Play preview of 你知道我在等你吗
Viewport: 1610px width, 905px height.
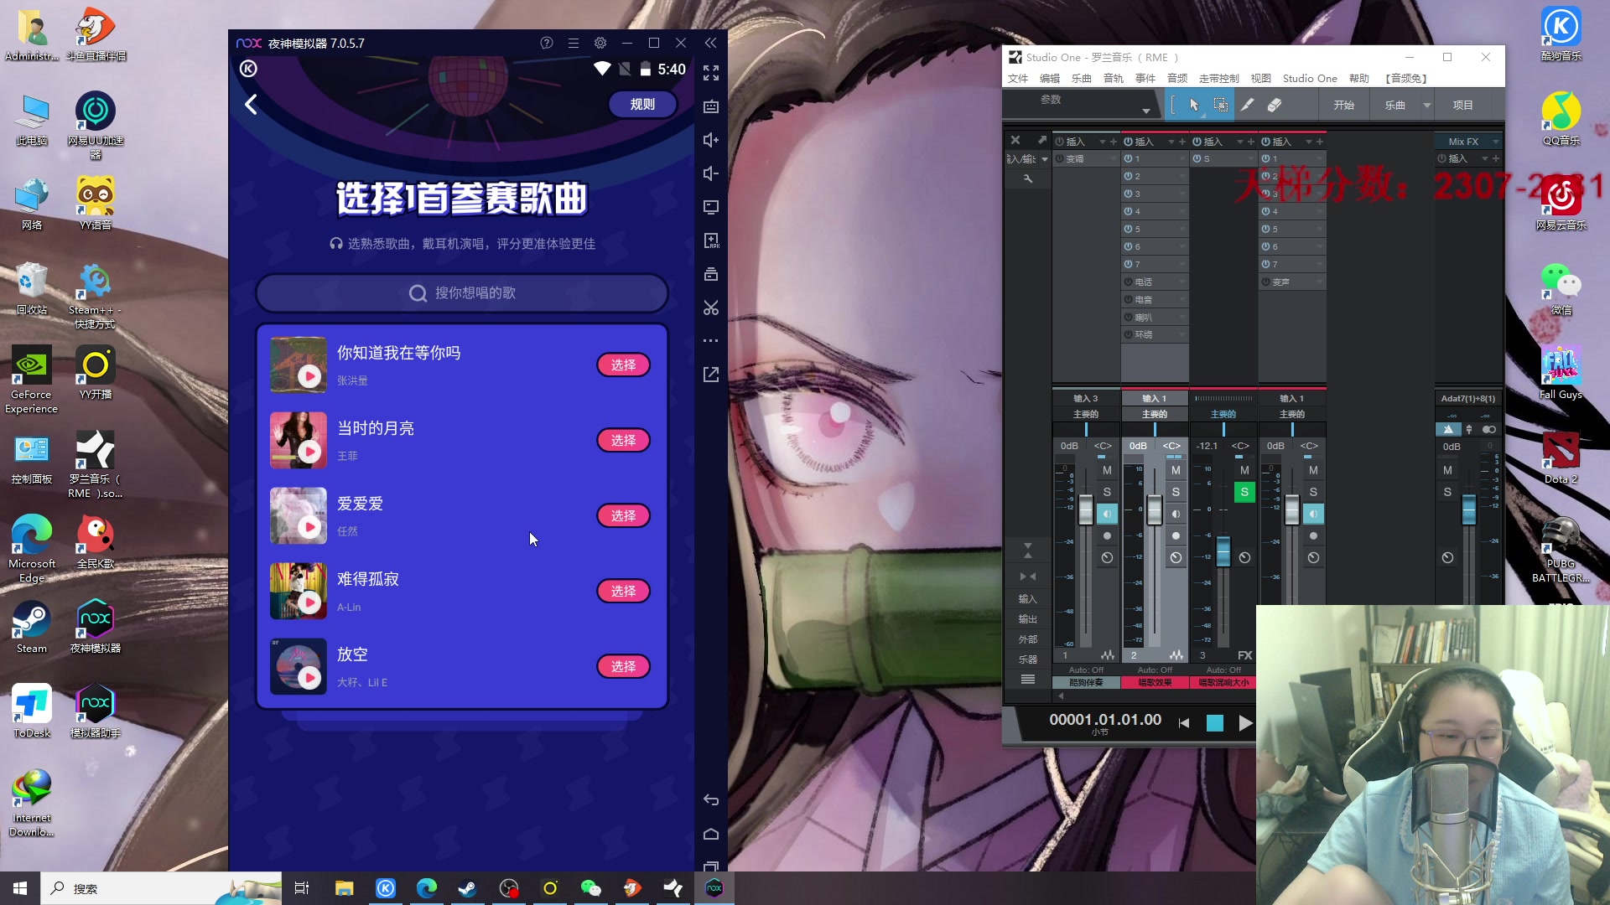click(309, 376)
